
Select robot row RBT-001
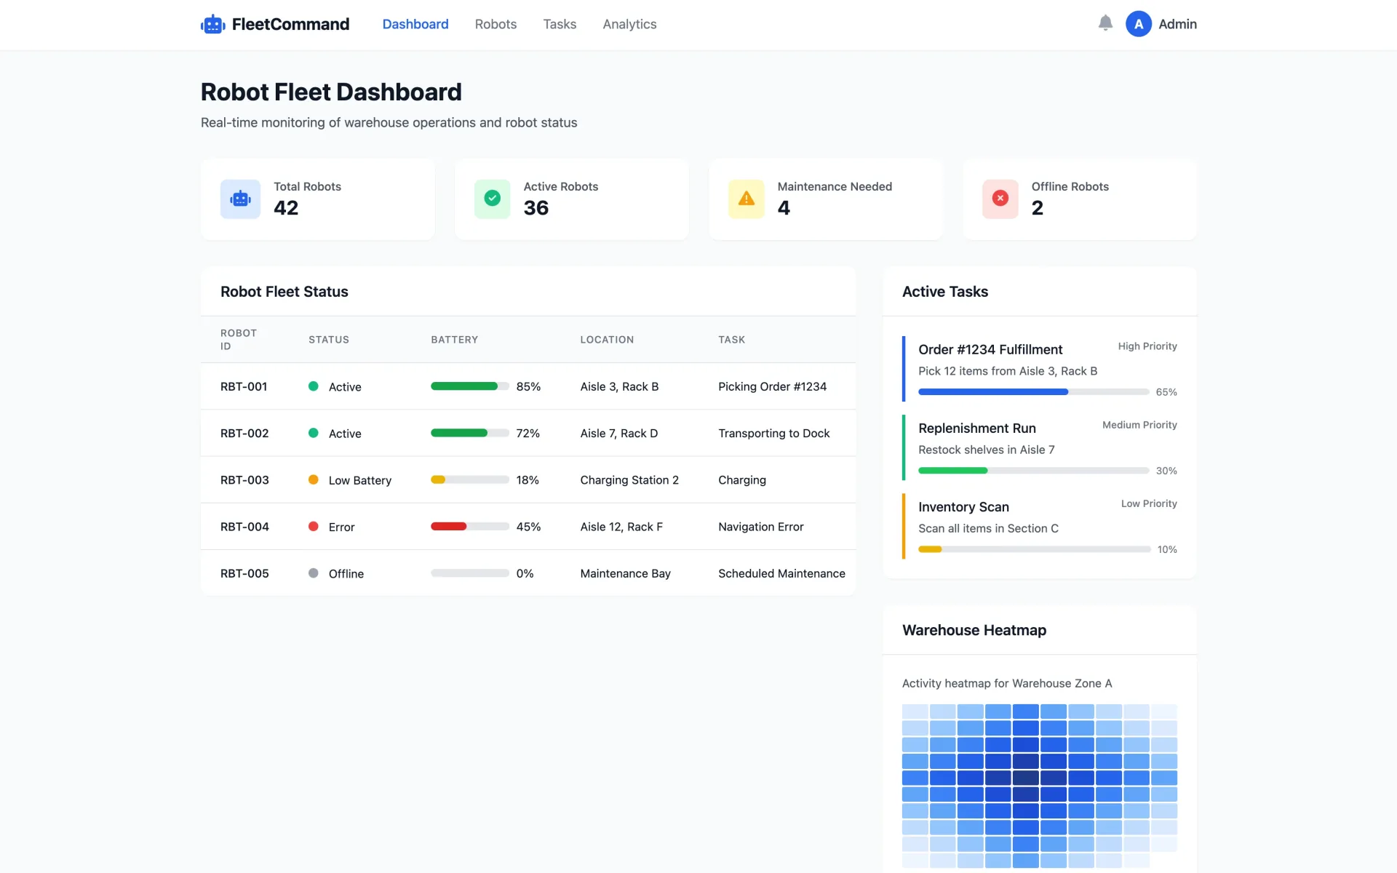pos(528,386)
